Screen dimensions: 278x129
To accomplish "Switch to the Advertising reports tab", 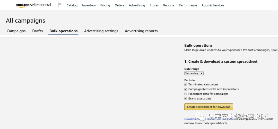I will click(x=141, y=31).
